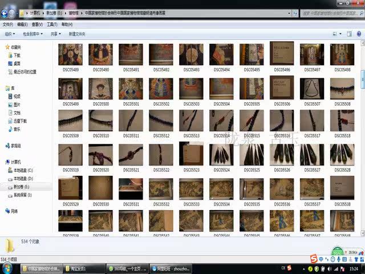Click the refresh button beside address bar
Screen dimensions: 365x274
(x=295, y=14)
